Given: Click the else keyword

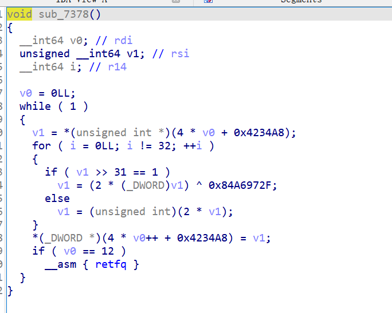Looking at the screenshot, I should click(57, 199).
